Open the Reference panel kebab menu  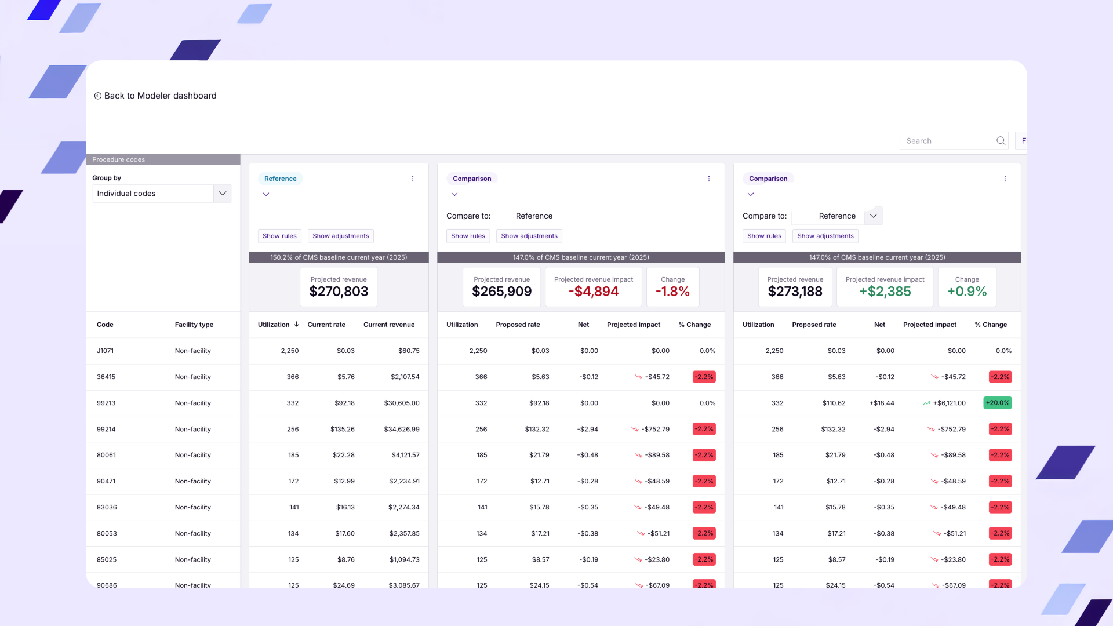click(413, 179)
